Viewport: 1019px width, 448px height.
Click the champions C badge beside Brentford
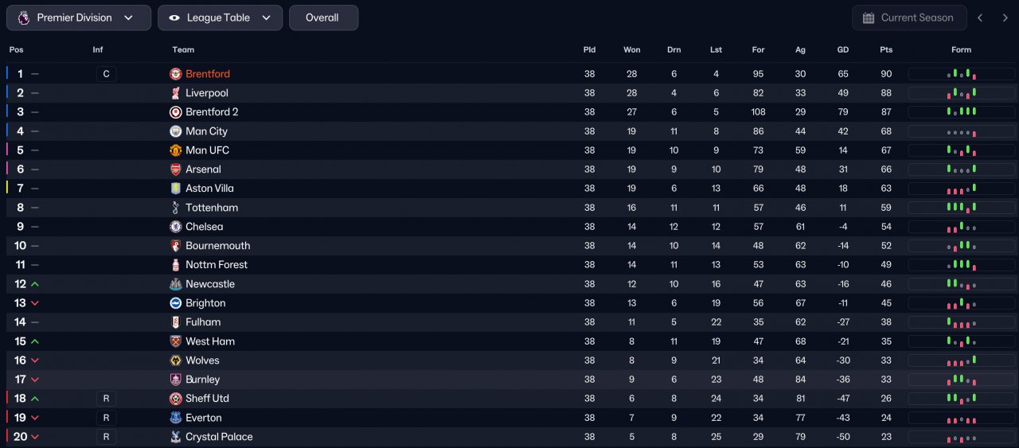[106, 74]
